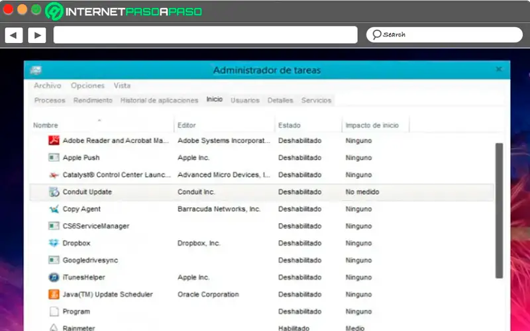Select Java(TM) Update Scheduler name
Viewport: 530px width, 331px height.
[x=108, y=295]
